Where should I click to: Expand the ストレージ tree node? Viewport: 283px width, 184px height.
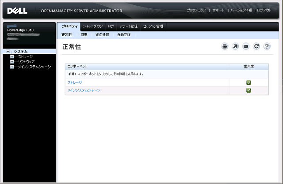coord(12,56)
